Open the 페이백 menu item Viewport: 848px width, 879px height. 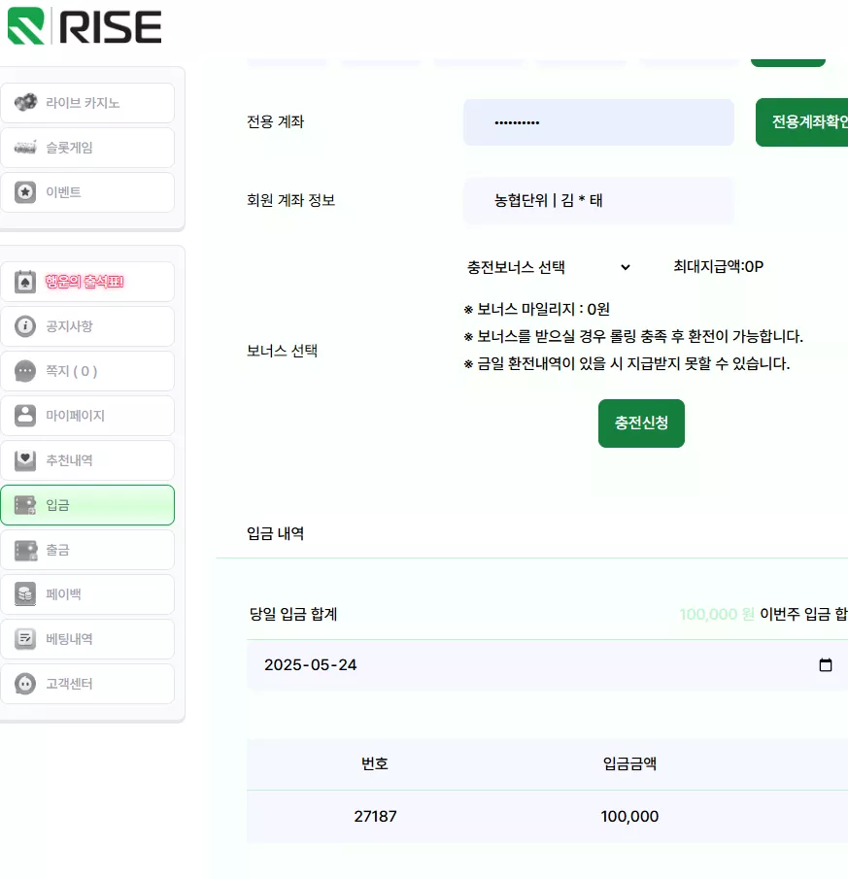pyautogui.click(x=87, y=594)
